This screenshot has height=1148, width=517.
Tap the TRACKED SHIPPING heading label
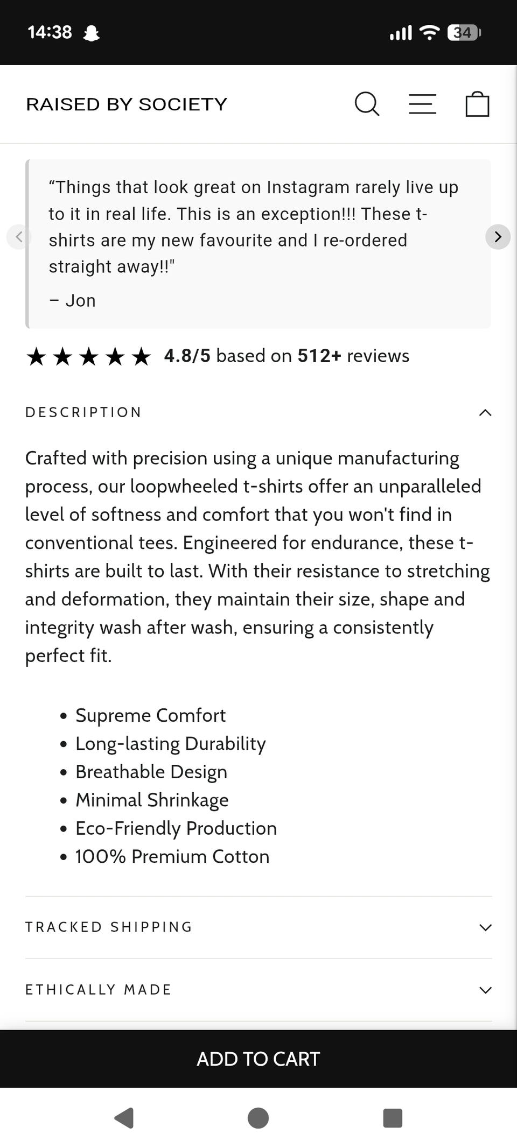click(x=109, y=927)
